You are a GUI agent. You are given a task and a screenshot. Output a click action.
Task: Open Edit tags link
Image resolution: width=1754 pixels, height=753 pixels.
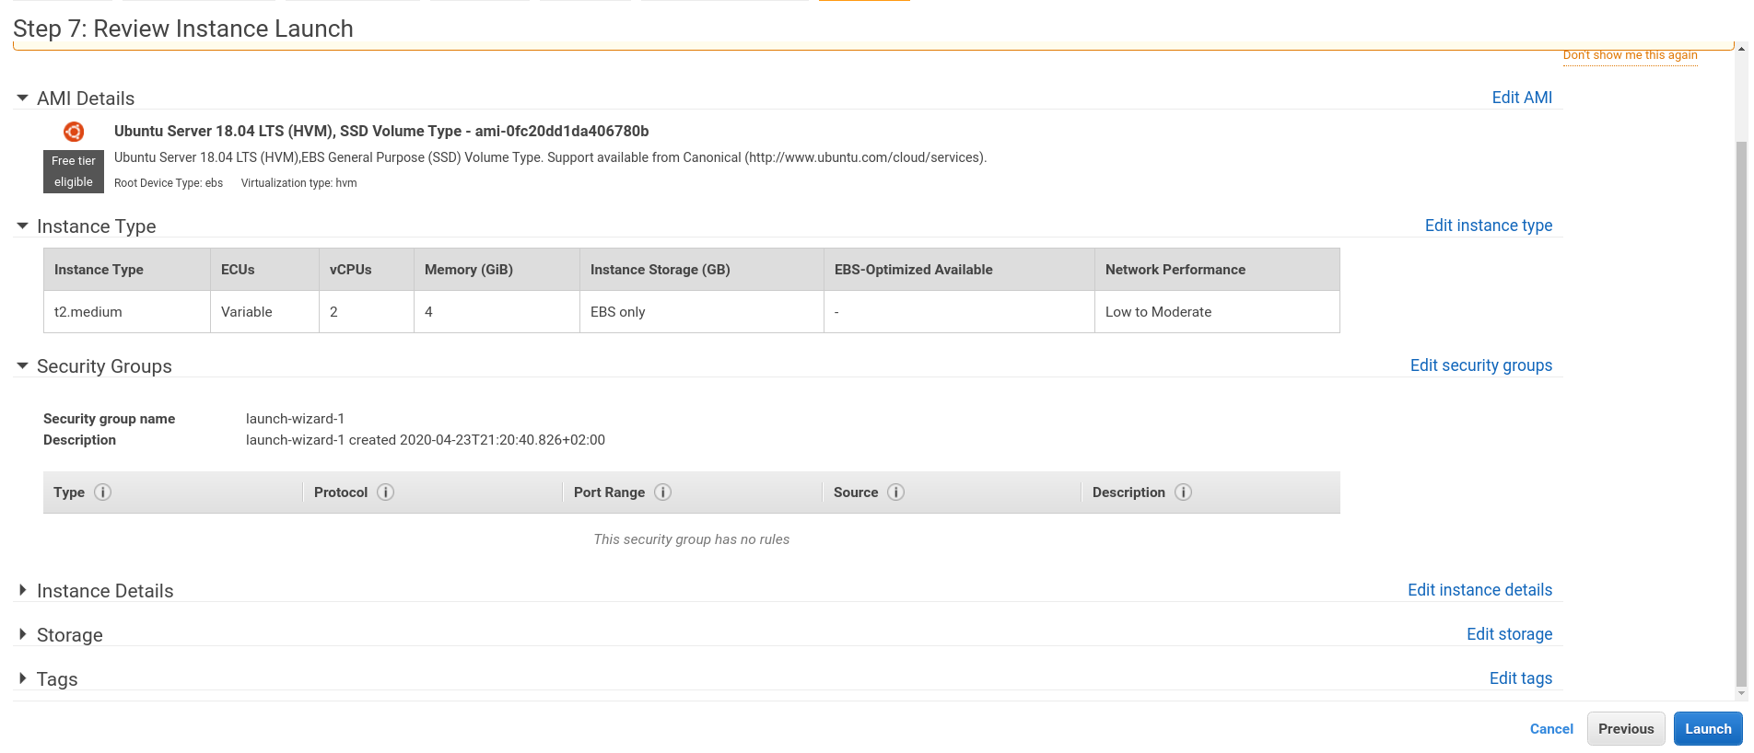[1521, 678]
